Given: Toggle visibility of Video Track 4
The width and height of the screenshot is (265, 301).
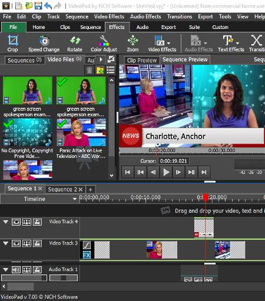Looking at the screenshot, I should coord(16,222).
